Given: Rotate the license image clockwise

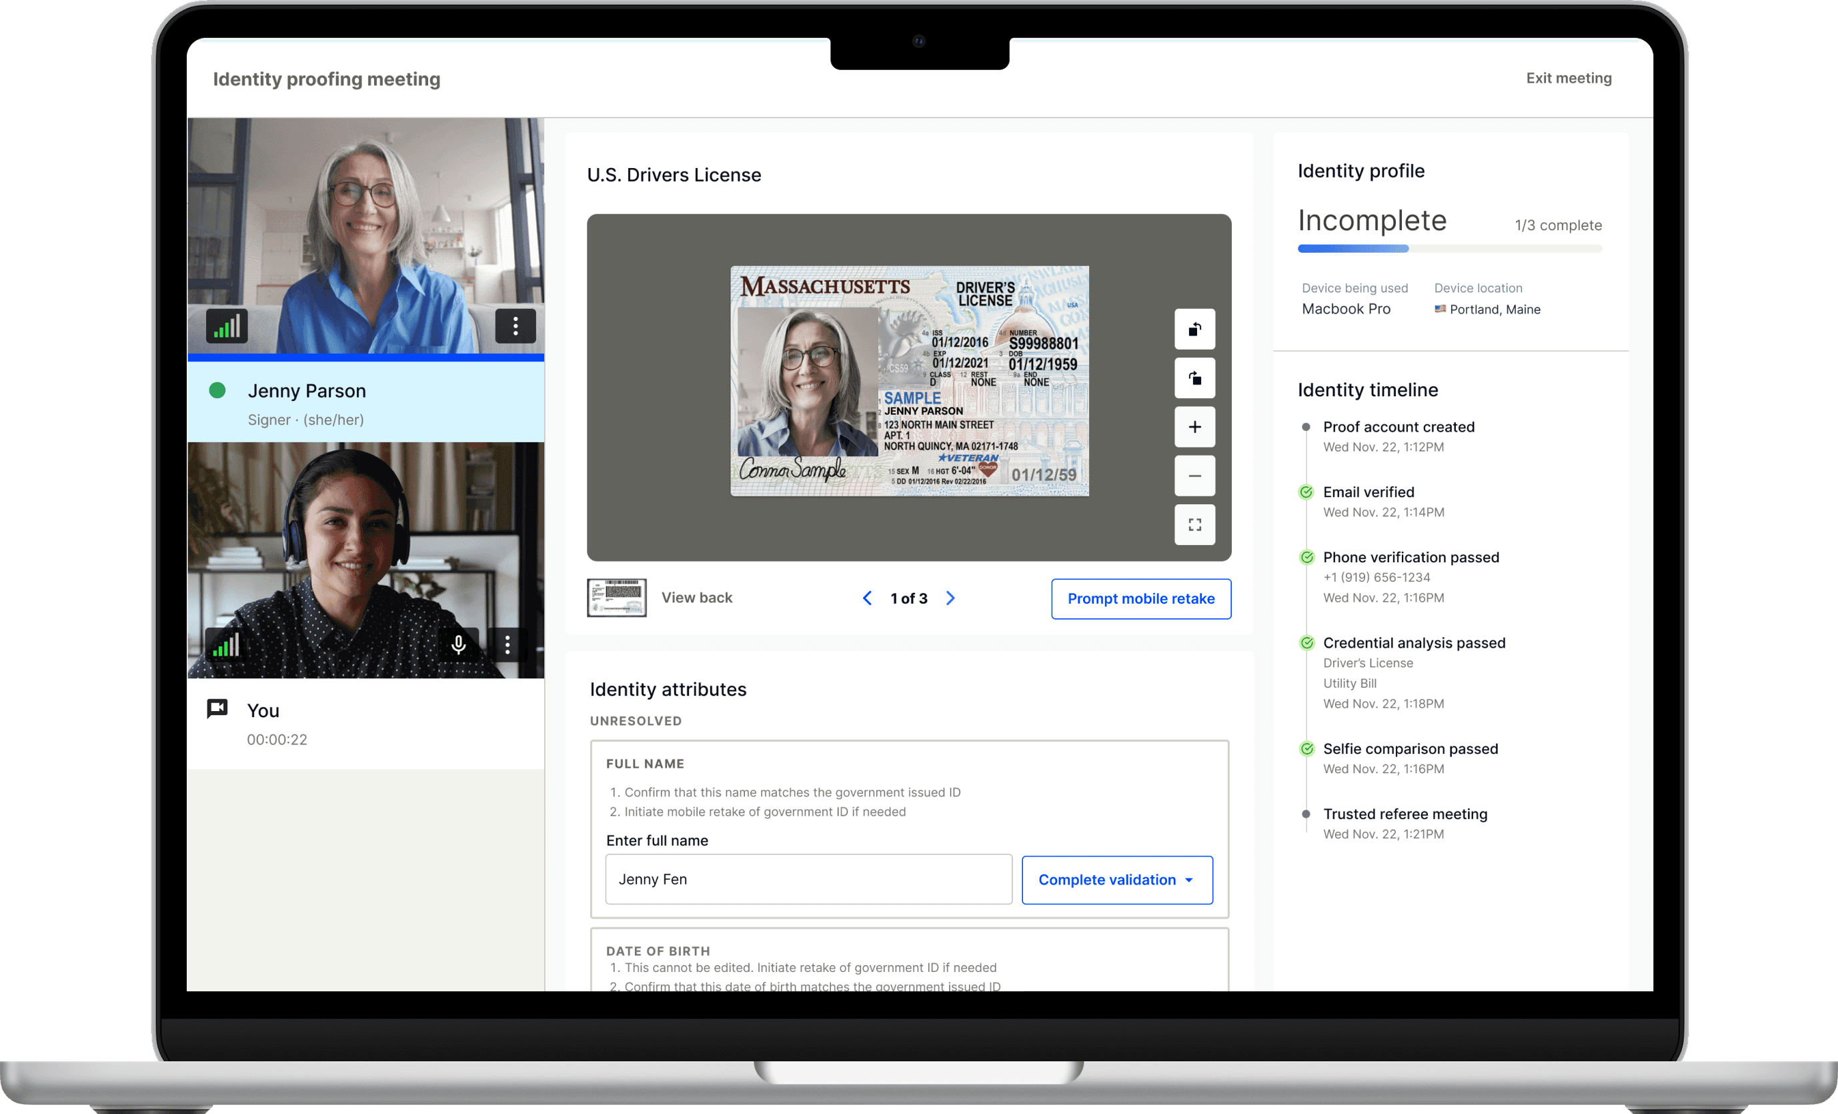Looking at the screenshot, I should pos(1194,378).
